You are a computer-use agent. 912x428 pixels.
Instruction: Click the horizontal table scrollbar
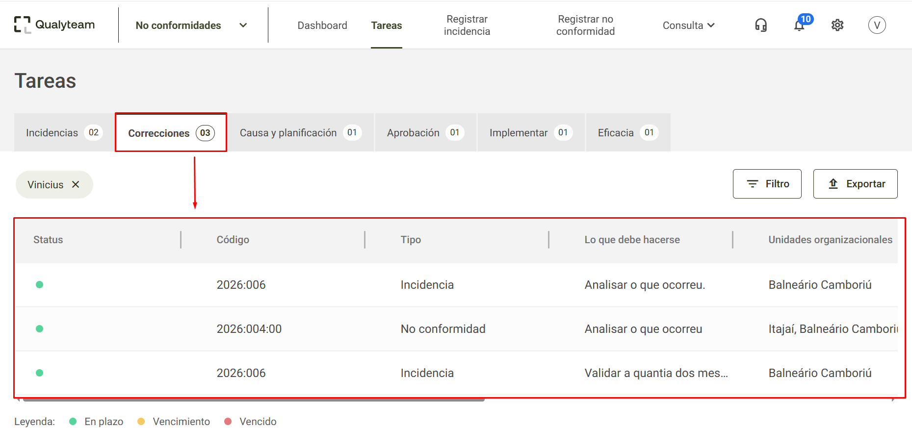254,400
